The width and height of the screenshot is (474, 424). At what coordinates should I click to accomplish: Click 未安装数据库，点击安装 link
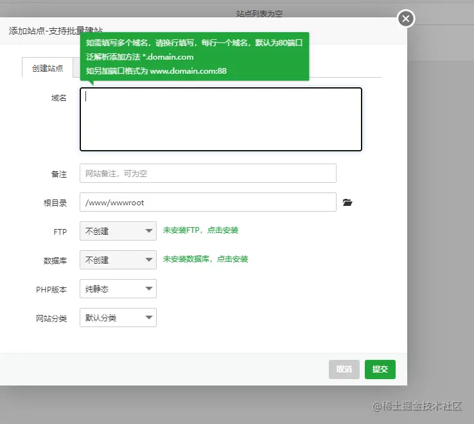click(x=206, y=259)
